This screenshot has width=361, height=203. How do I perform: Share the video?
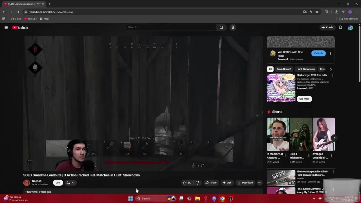click(211, 183)
